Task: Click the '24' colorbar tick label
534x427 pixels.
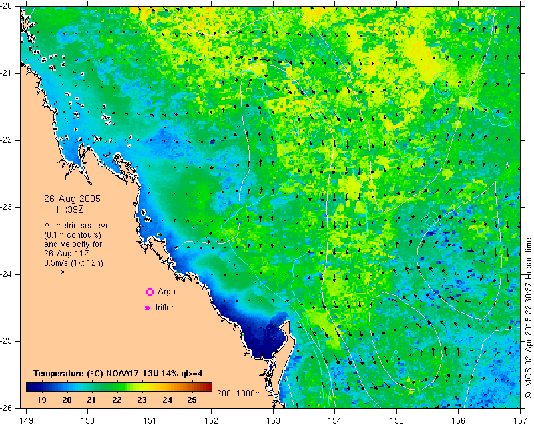Action: tap(168, 400)
